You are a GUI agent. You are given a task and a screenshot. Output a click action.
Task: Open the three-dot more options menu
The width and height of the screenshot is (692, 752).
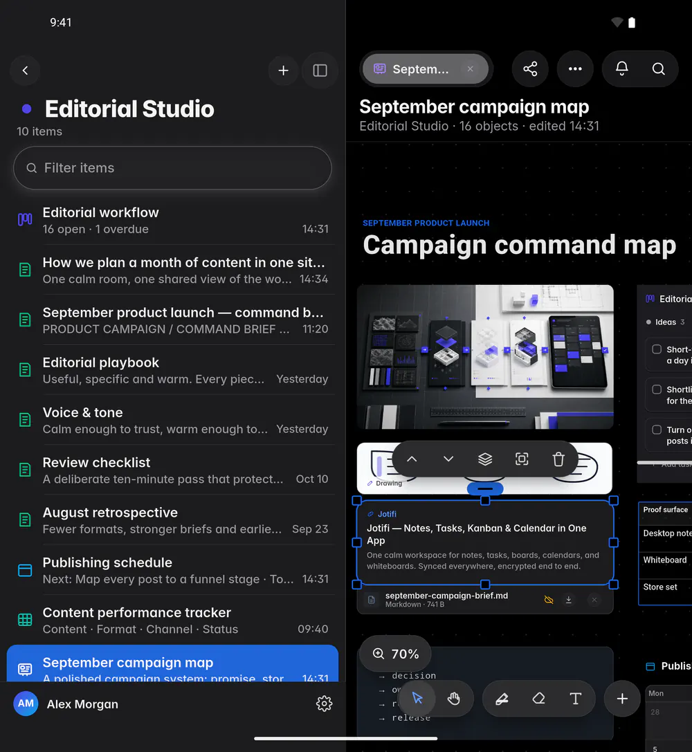pyautogui.click(x=575, y=69)
